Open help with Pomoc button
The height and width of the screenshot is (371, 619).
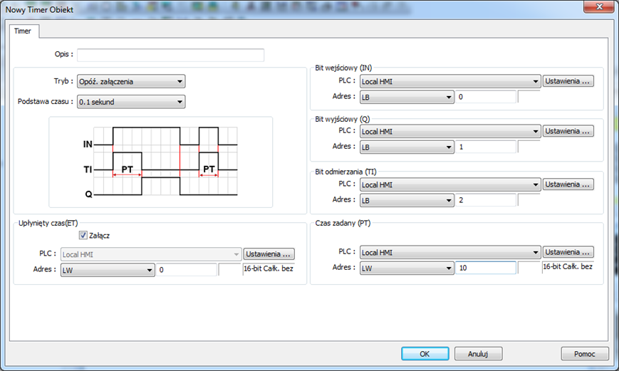click(x=585, y=354)
